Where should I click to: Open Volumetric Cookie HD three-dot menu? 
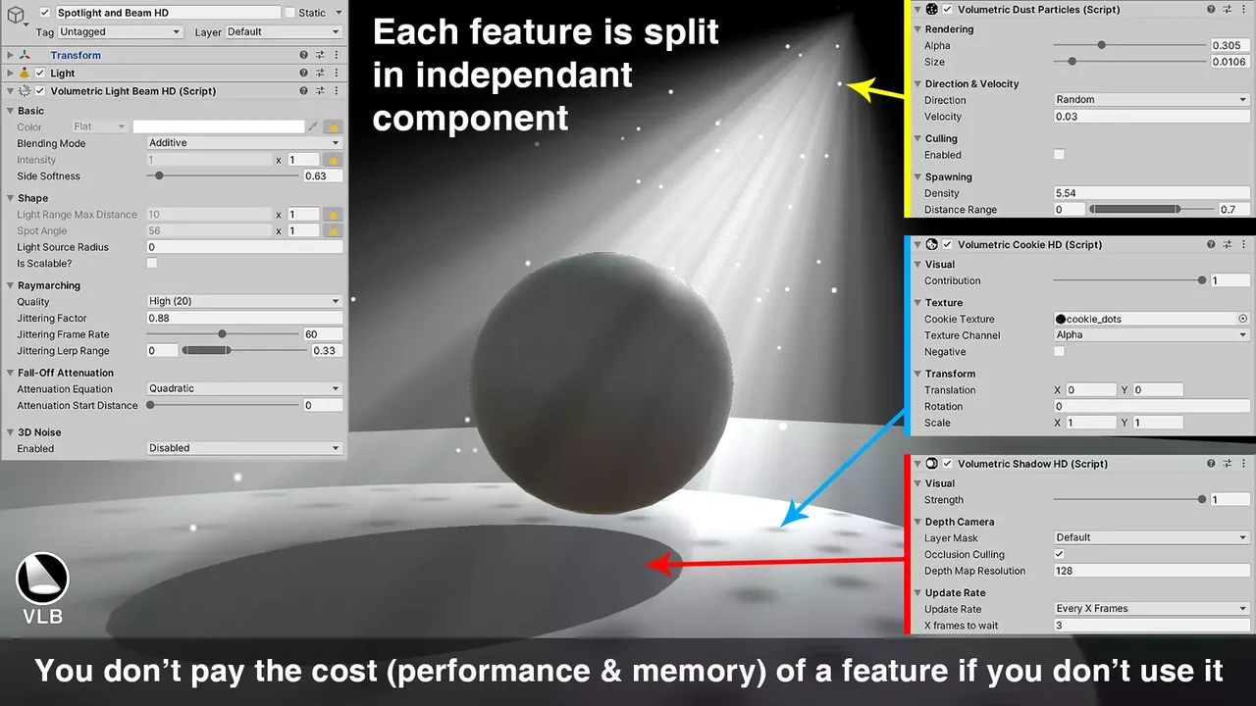point(1242,244)
